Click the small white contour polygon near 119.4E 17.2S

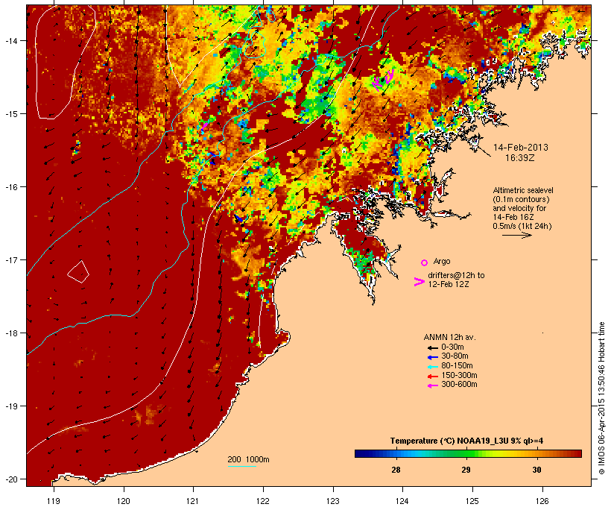[x=78, y=271]
